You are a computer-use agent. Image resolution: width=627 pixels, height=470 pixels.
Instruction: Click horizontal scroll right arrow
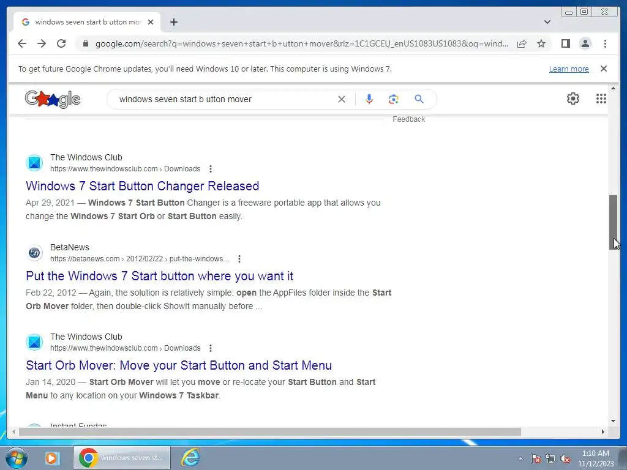click(x=603, y=431)
